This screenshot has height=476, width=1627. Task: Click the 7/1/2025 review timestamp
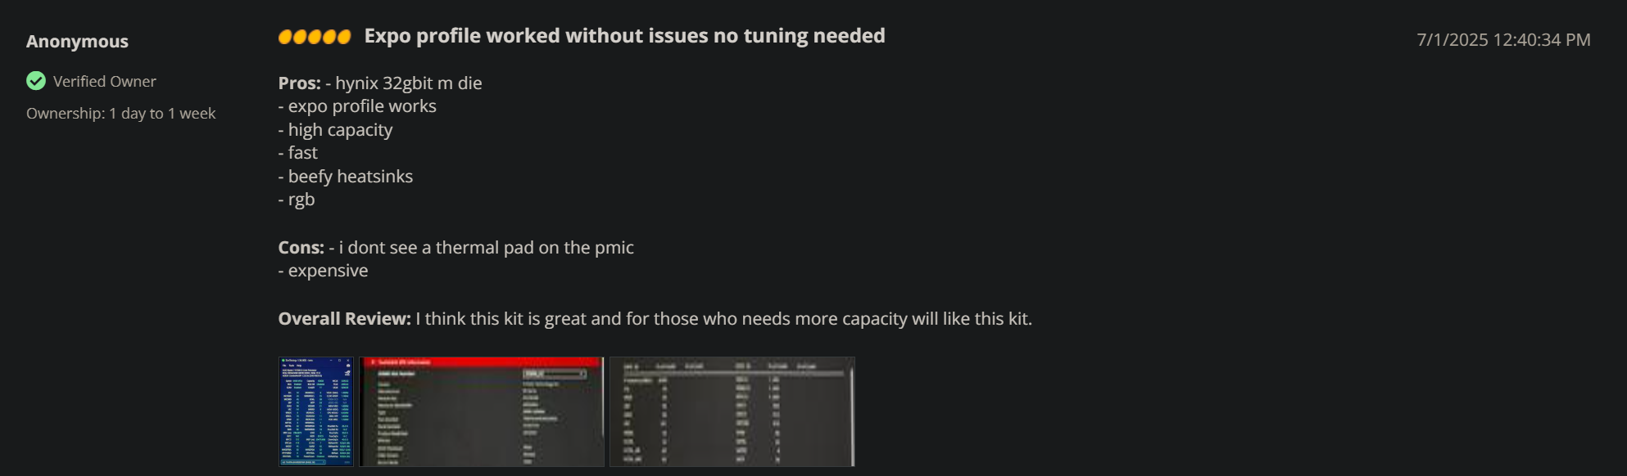tap(1503, 40)
